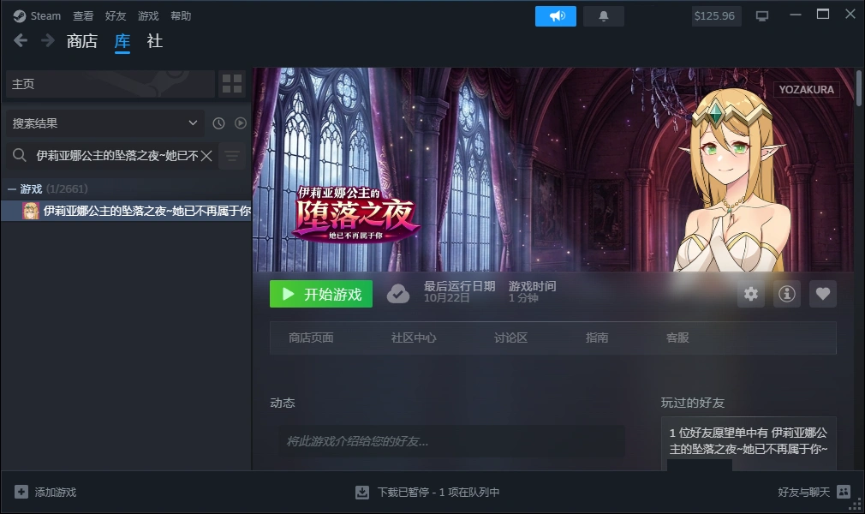The height and width of the screenshot is (514, 865).
Task: Collapse the 游戏 category
Action: pyautogui.click(x=12, y=188)
